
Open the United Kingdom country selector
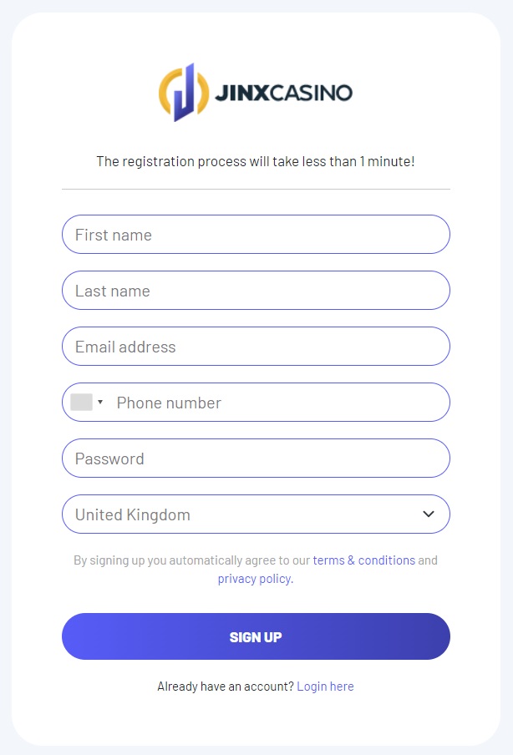point(256,514)
